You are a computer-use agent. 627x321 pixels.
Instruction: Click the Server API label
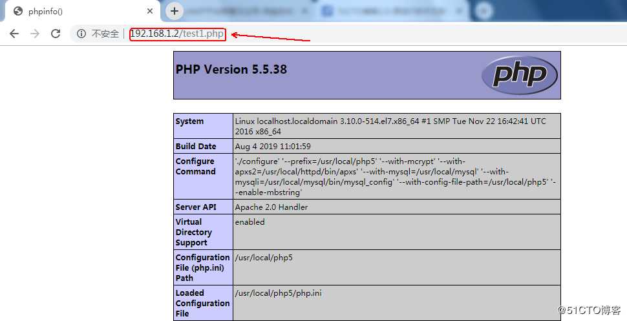(196, 207)
